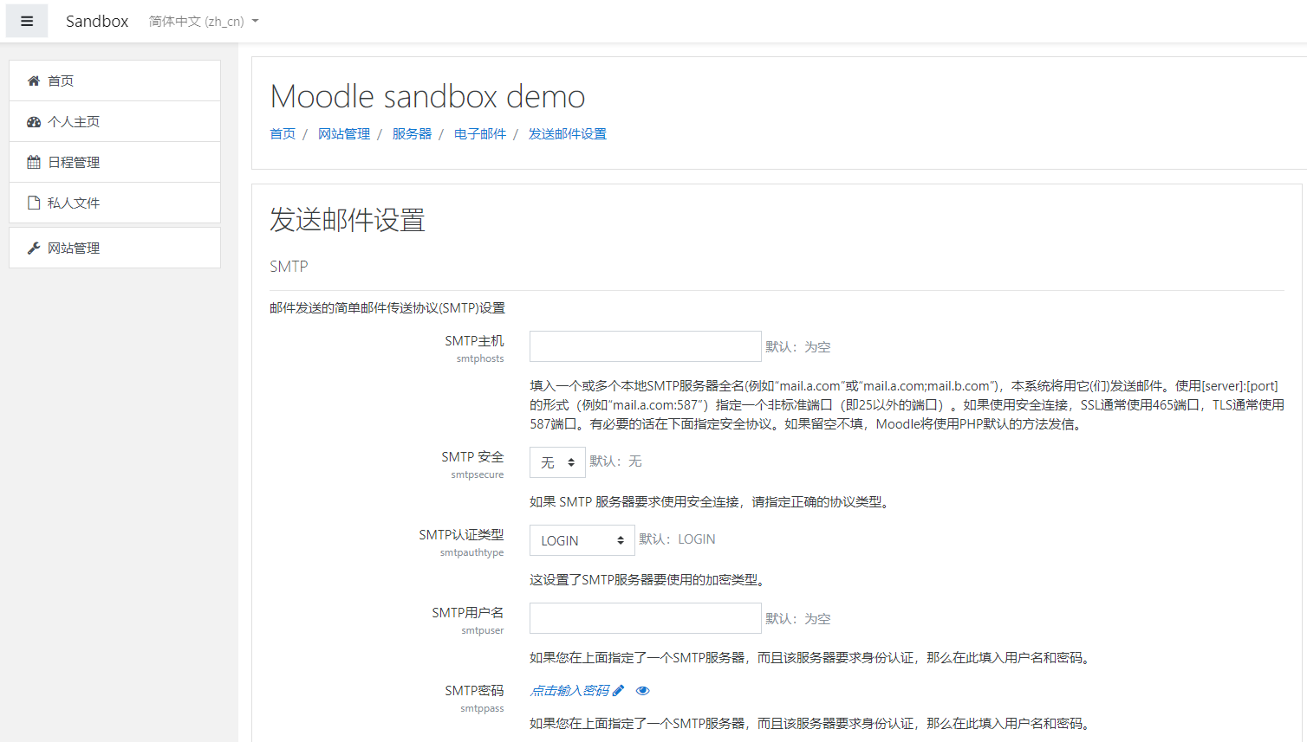Click the home icon in sidebar
This screenshot has height=742, width=1307.
click(34, 81)
